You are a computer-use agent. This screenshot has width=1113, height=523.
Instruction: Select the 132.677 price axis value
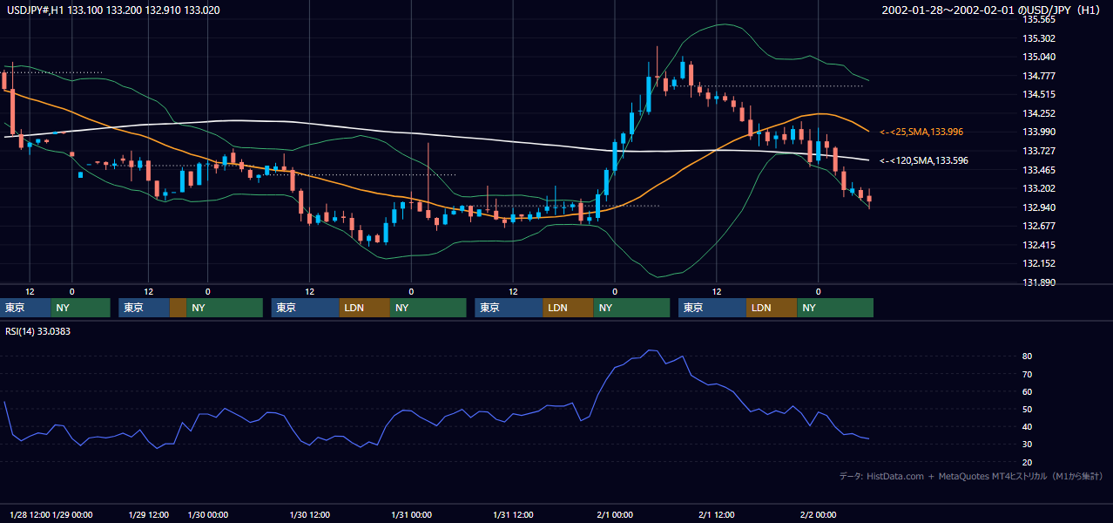coord(1038,227)
